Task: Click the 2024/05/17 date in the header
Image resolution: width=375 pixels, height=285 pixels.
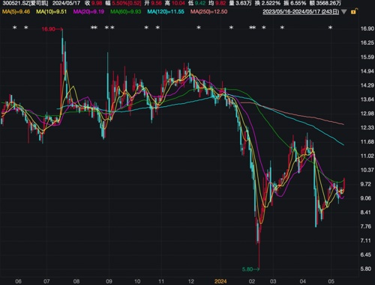Action: [66, 3]
